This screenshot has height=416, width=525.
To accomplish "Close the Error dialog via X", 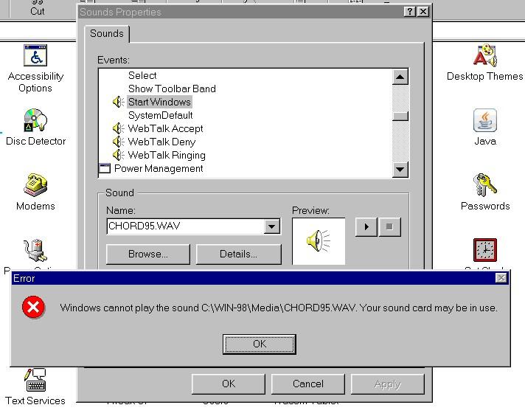I will [x=501, y=278].
